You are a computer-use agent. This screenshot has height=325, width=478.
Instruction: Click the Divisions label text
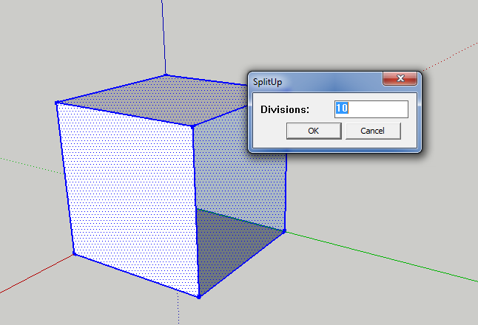tap(285, 109)
